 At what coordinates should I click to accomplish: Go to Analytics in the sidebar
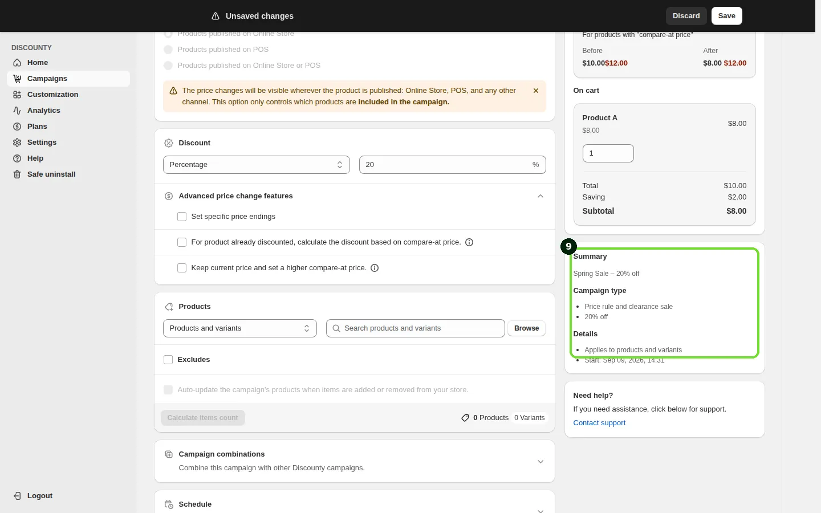[x=68, y=111]
